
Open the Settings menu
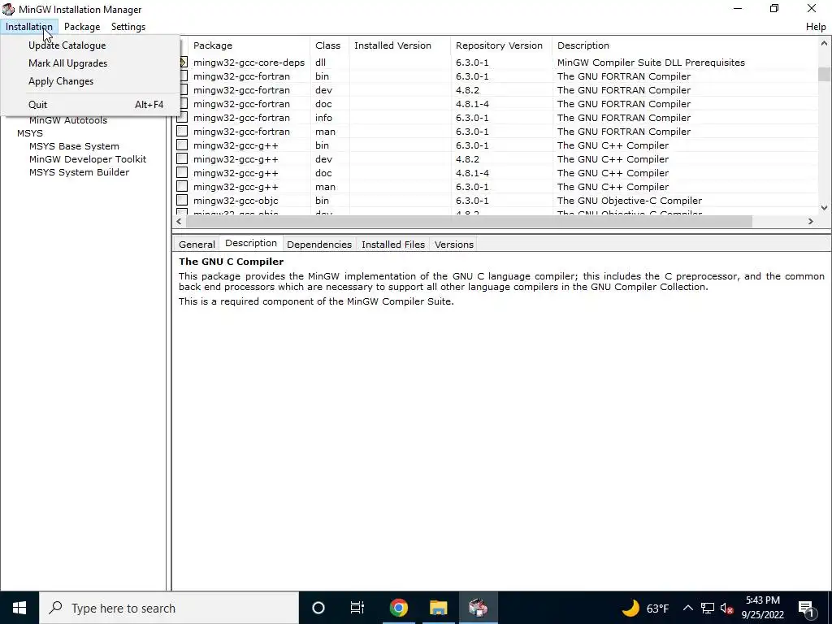click(128, 27)
